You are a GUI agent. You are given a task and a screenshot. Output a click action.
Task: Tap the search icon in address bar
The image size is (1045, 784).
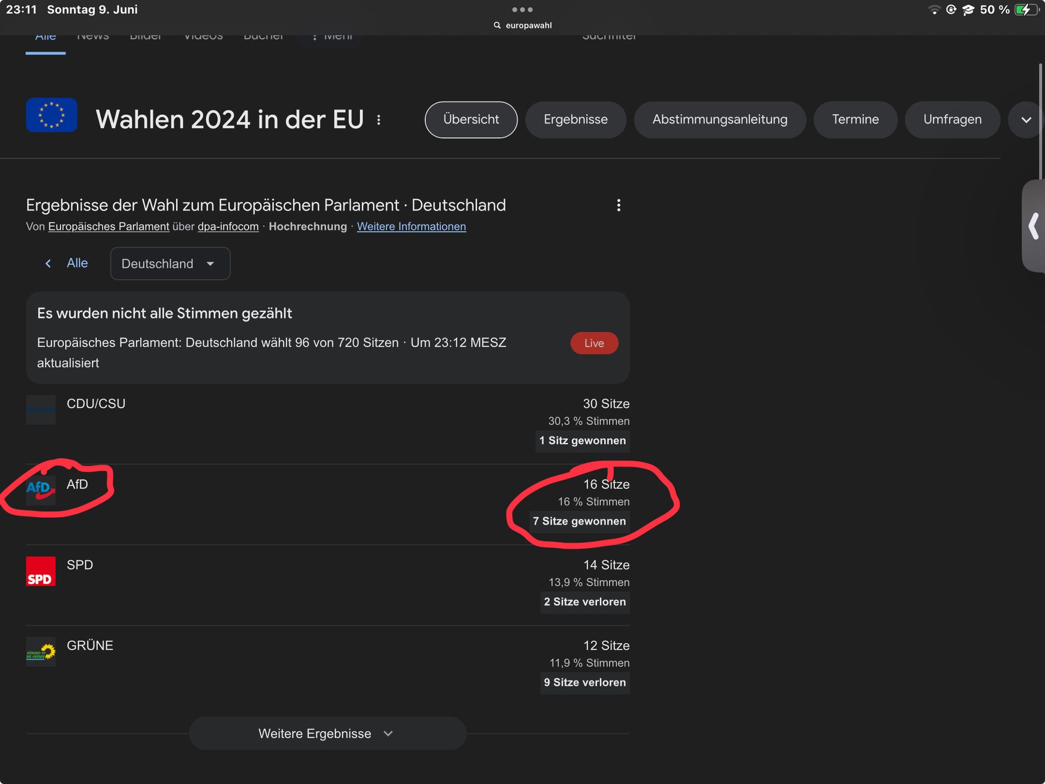tap(497, 26)
